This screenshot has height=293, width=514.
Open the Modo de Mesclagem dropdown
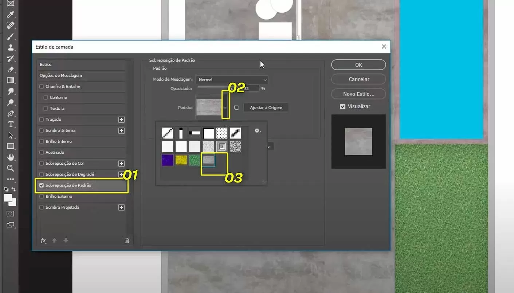pyautogui.click(x=232, y=80)
